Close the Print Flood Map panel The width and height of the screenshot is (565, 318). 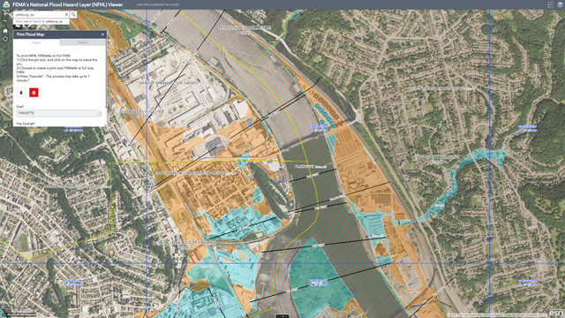click(102, 34)
